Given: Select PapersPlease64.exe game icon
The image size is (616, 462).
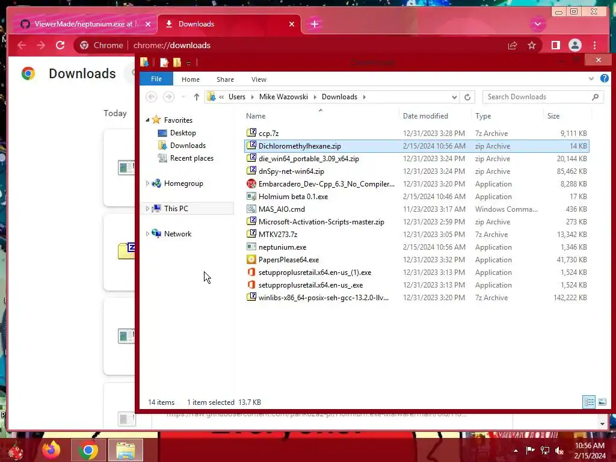Looking at the screenshot, I should [x=251, y=259].
